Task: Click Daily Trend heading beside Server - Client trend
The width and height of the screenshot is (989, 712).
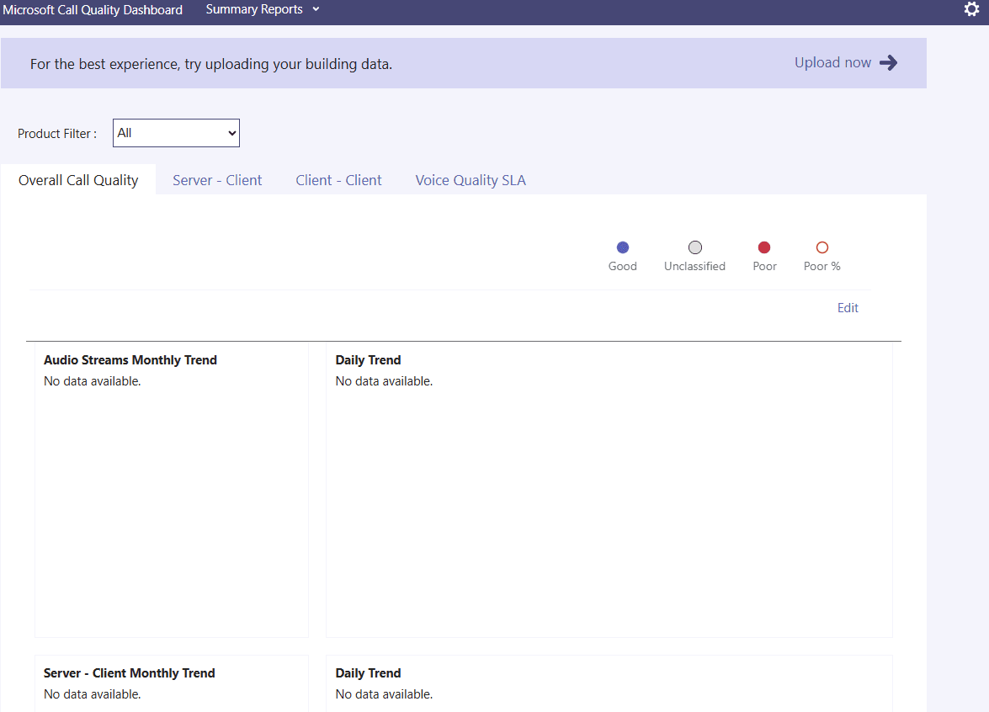Action: point(369,673)
